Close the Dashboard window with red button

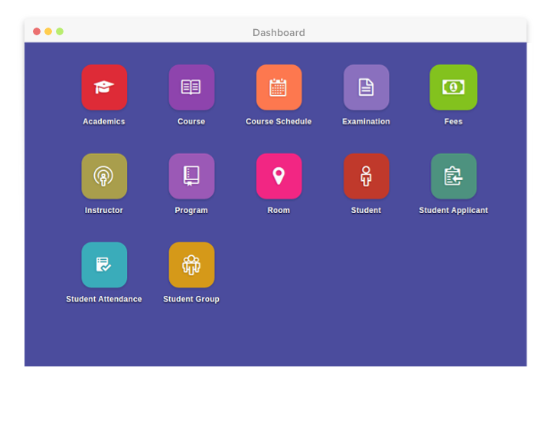pos(37,31)
